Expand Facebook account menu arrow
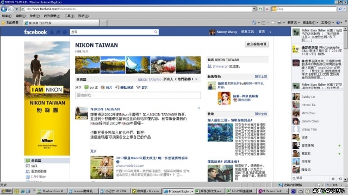Viewport: 348px width, 195px height. pyautogui.click(x=270, y=32)
